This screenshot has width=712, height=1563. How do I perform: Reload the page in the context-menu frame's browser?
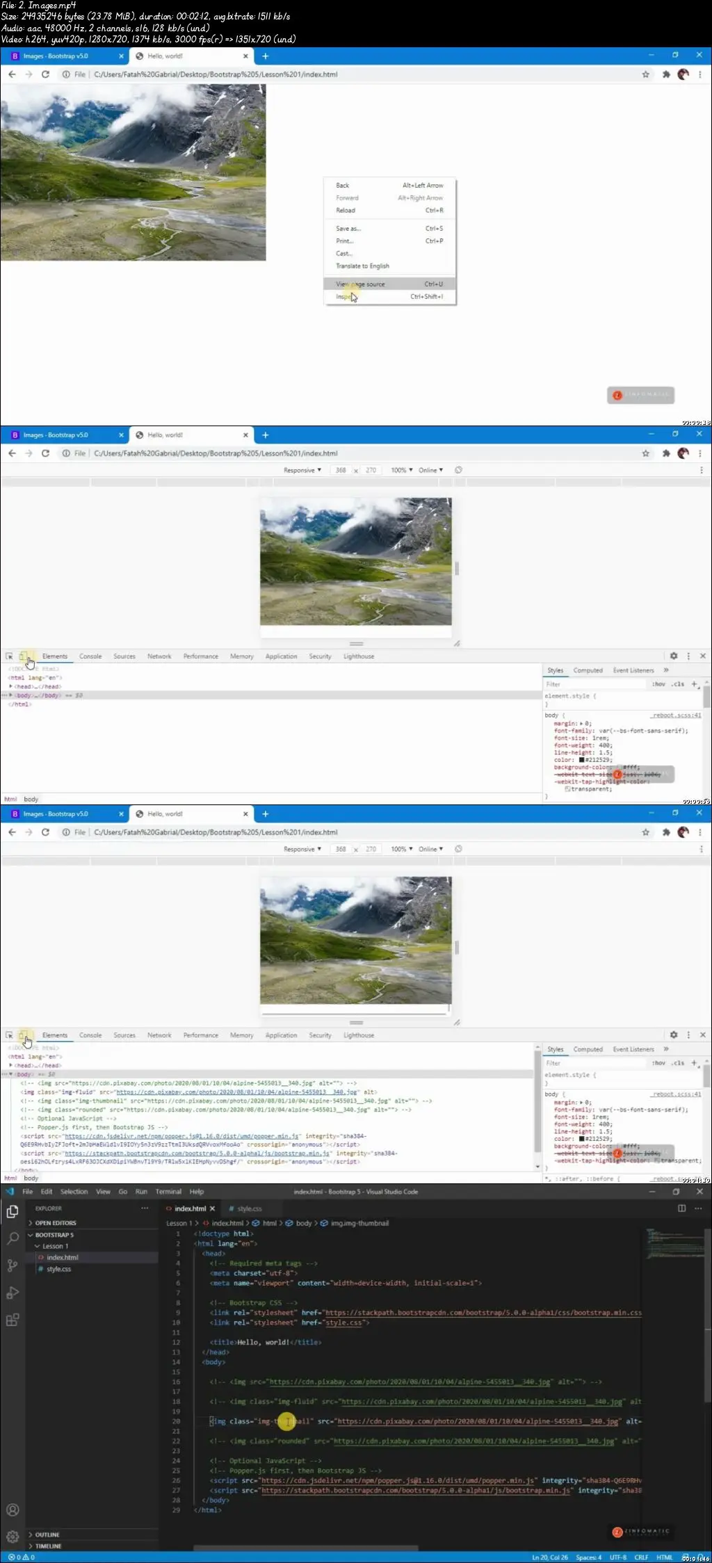tap(45, 74)
